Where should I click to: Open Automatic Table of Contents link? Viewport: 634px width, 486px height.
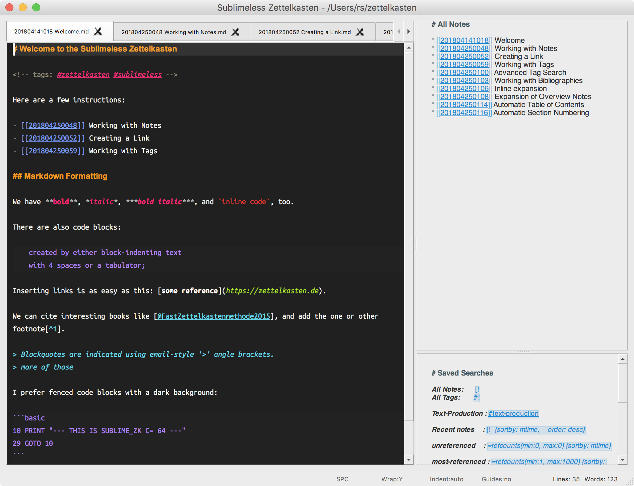pyautogui.click(x=464, y=105)
